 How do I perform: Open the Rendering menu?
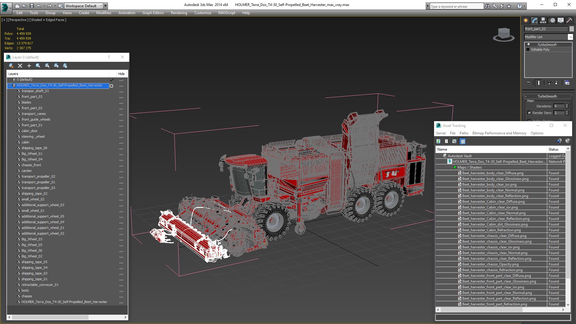179,13
